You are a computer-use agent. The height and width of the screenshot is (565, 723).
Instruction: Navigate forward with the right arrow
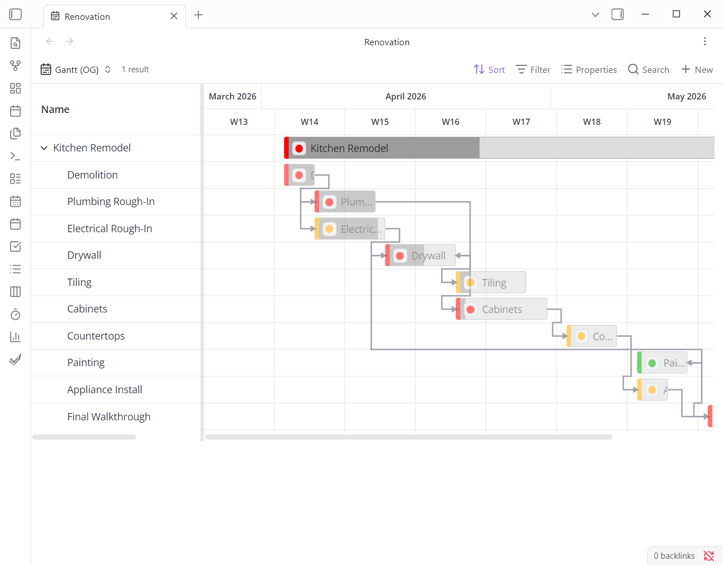(69, 41)
